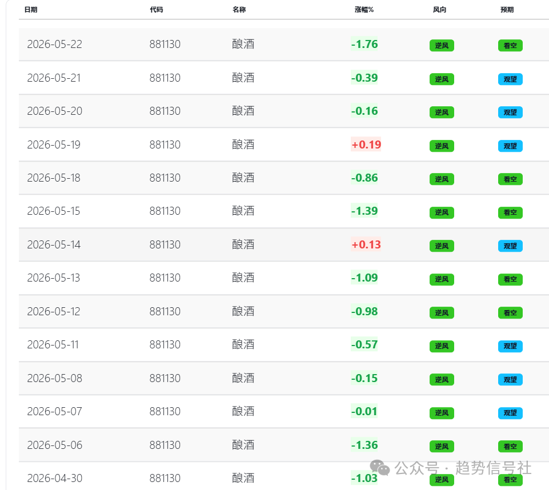The height and width of the screenshot is (490, 549).
Task: Click the -0.16 change value
Action: pyautogui.click(x=364, y=111)
